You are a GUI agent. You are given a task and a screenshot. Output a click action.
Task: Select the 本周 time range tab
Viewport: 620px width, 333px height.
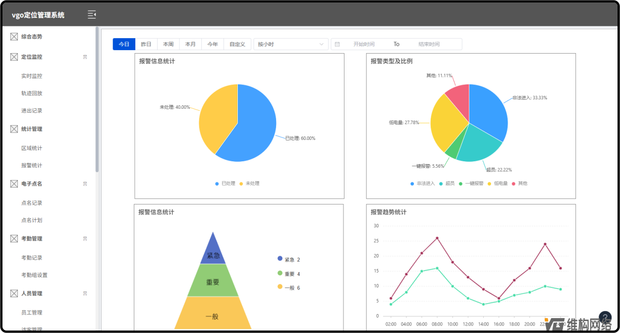[168, 44]
